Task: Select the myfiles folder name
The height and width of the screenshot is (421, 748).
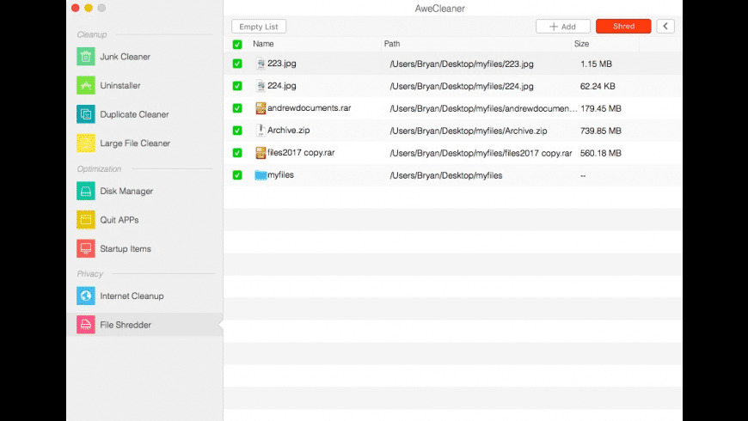Action: pos(280,175)
